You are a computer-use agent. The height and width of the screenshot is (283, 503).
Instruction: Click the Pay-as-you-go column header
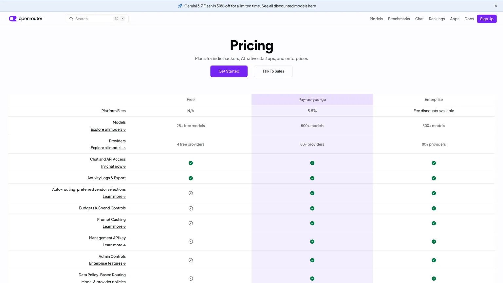312,100
